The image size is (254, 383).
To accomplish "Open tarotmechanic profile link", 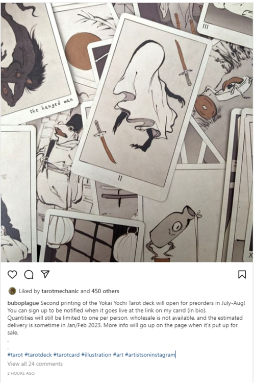I will (x=60, y=291).
